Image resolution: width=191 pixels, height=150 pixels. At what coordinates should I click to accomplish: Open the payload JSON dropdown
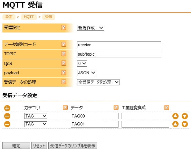(x=86, y=73)
